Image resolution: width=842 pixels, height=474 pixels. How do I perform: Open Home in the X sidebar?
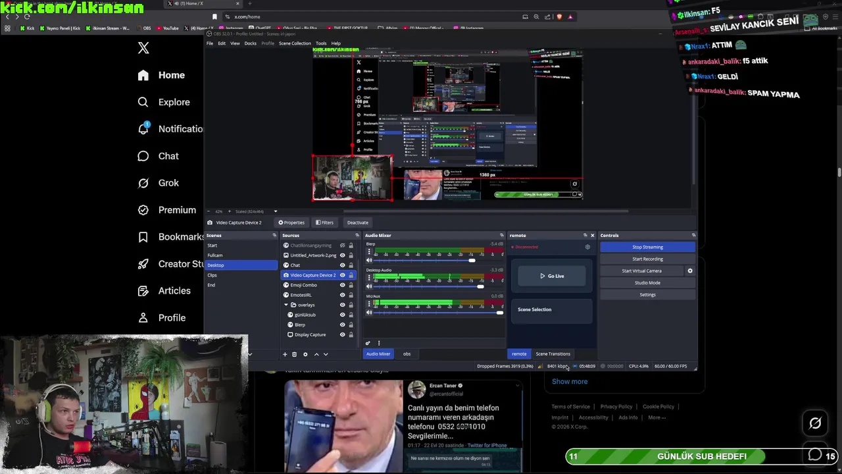point(161,75)
